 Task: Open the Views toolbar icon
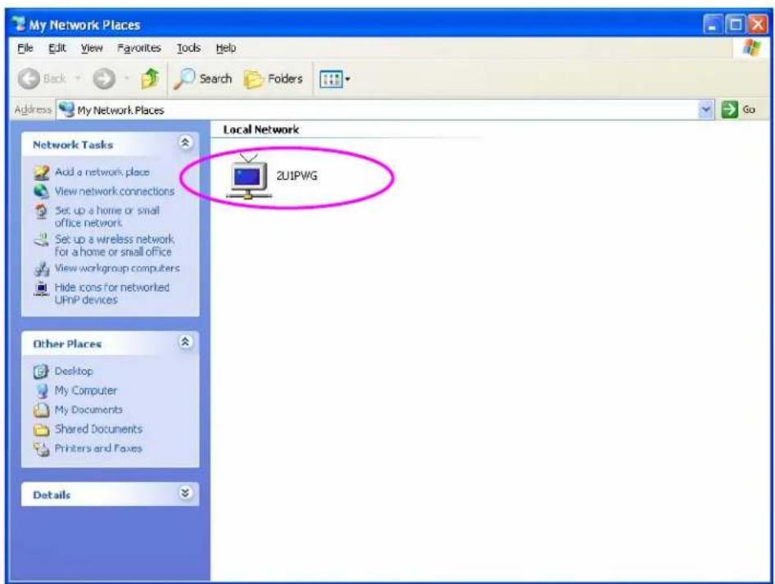tap(331, 80)
